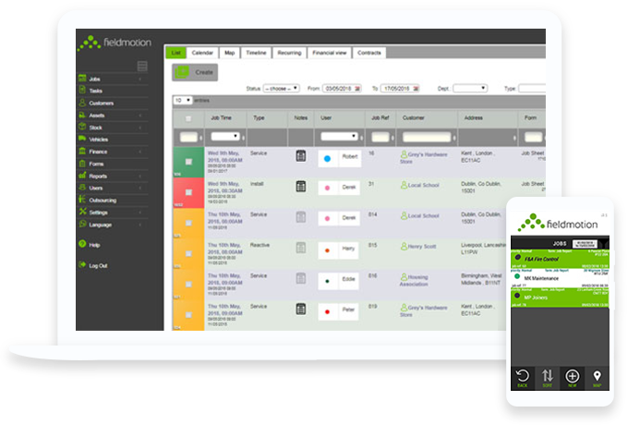Toggle the select-all checkbox in table header
Image resolution: width=628 pixels, height=425 pixels.
pyautogui.click(x=188, y=118)
